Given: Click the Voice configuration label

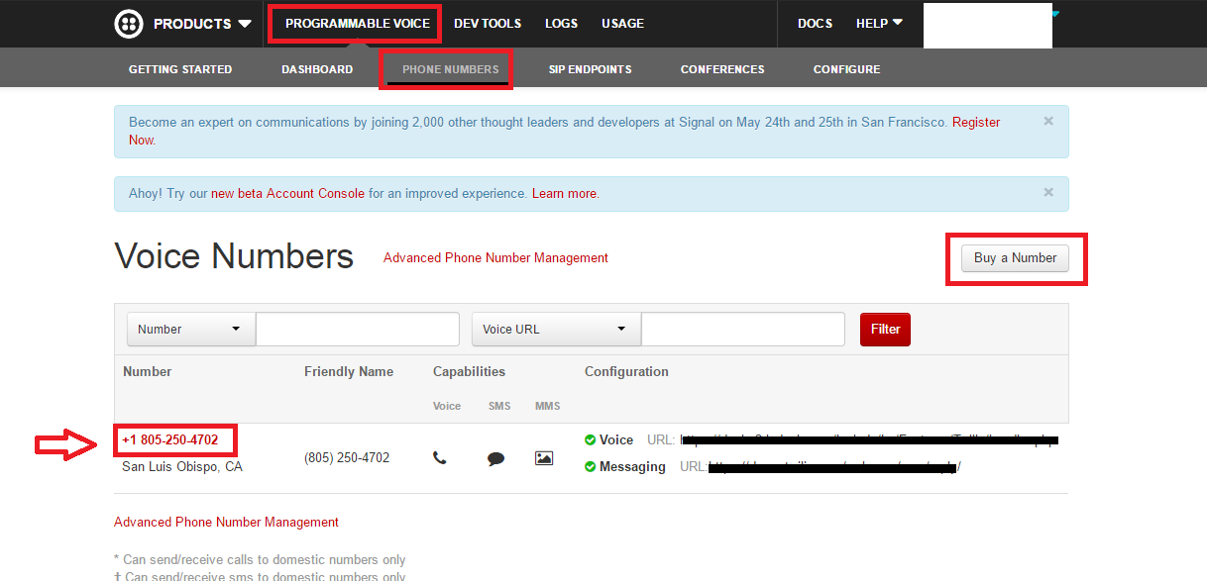Looking at the screenshot, I should (616, 440).
